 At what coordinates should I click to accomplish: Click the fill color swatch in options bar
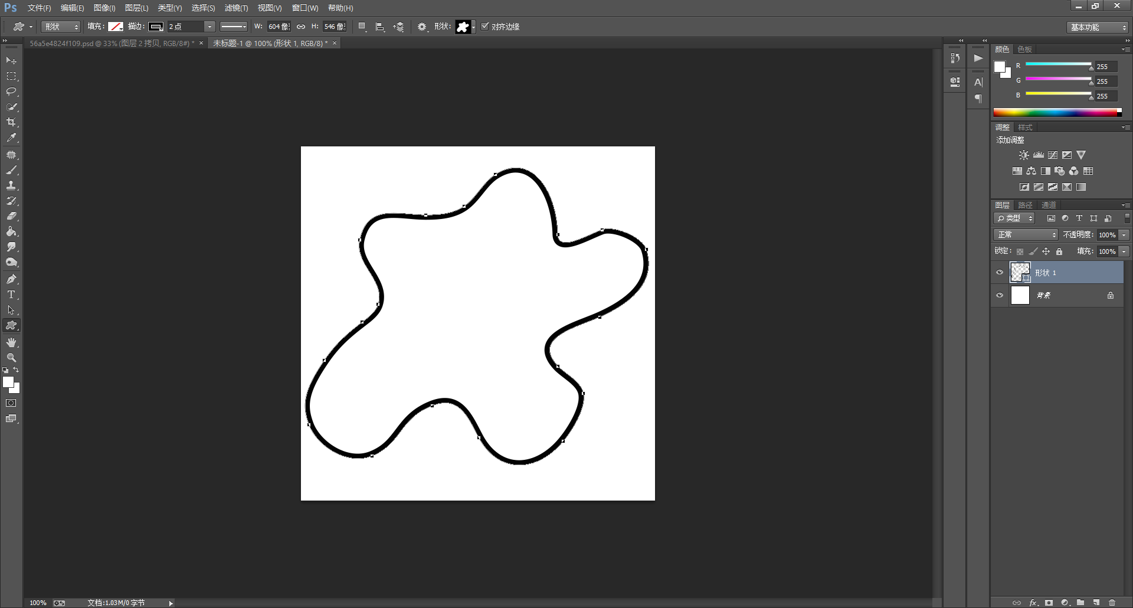click(116, 27)
